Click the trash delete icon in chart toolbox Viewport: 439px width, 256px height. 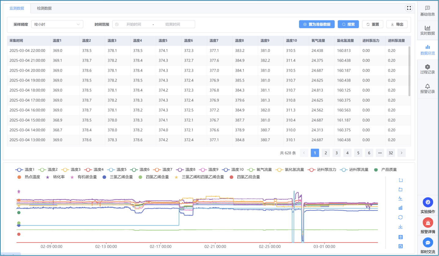pos(401,237)
